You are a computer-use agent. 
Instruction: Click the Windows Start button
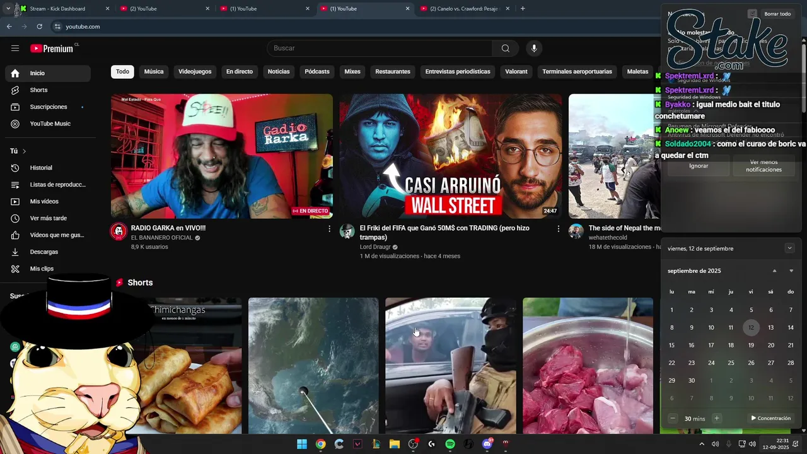coord(302,444)
